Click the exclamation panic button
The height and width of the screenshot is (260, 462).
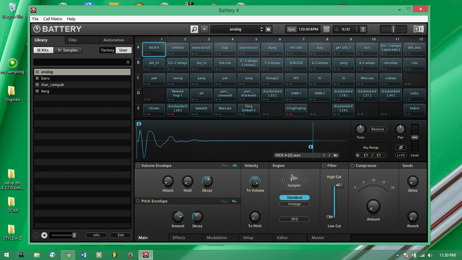(x=363, y=29)
